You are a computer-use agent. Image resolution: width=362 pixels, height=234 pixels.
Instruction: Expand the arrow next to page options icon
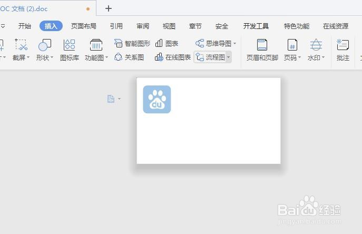[120, 99]
